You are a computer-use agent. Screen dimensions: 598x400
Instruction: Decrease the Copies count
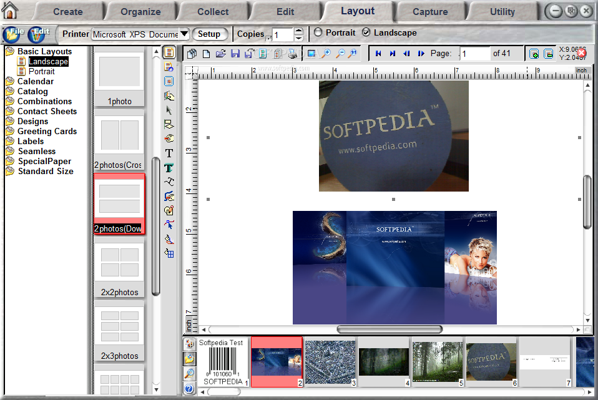click(299, 37)
